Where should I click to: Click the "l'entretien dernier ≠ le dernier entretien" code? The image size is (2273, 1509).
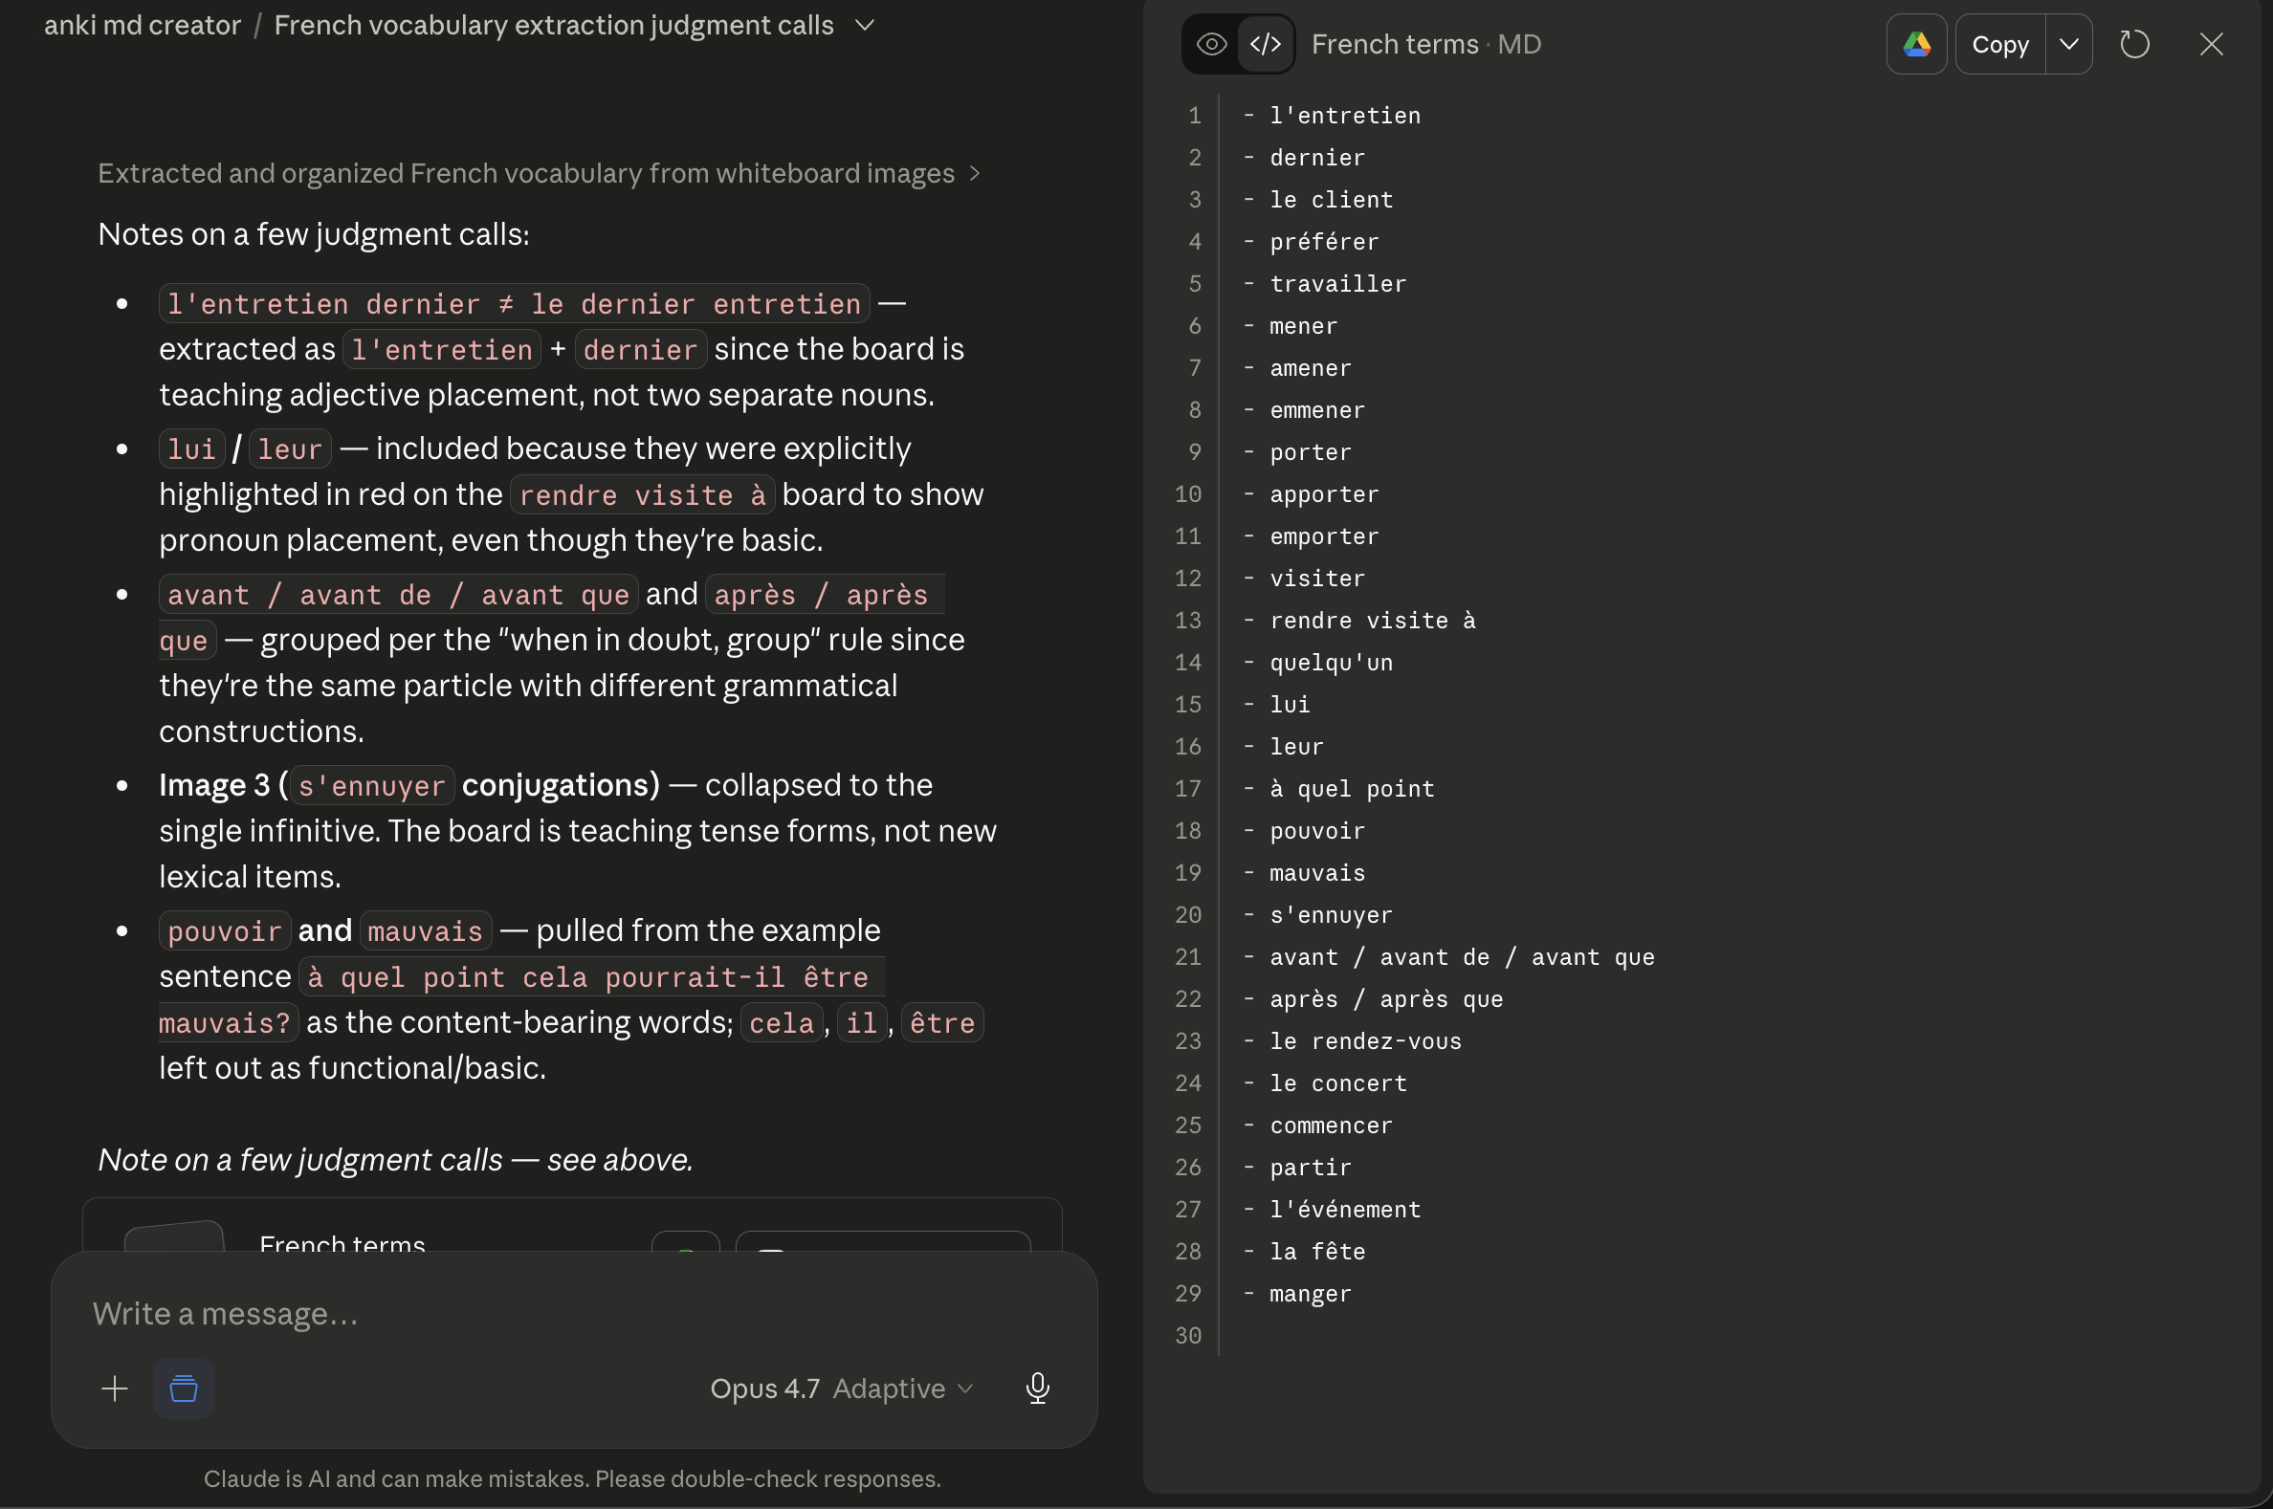tap(514, 303)
